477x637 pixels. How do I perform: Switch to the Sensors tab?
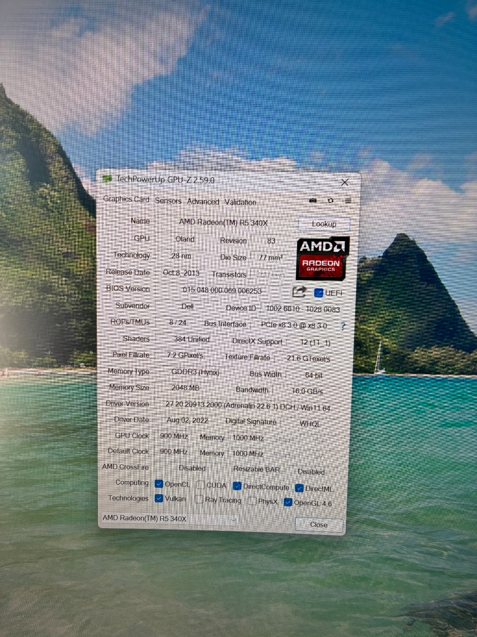point(168,201)
